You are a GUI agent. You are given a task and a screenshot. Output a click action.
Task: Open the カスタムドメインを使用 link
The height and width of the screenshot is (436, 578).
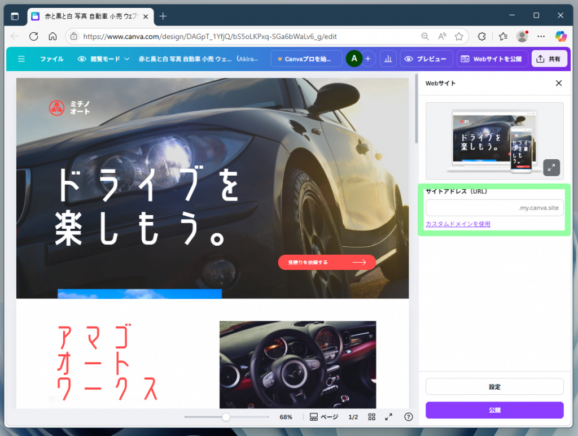458,224
